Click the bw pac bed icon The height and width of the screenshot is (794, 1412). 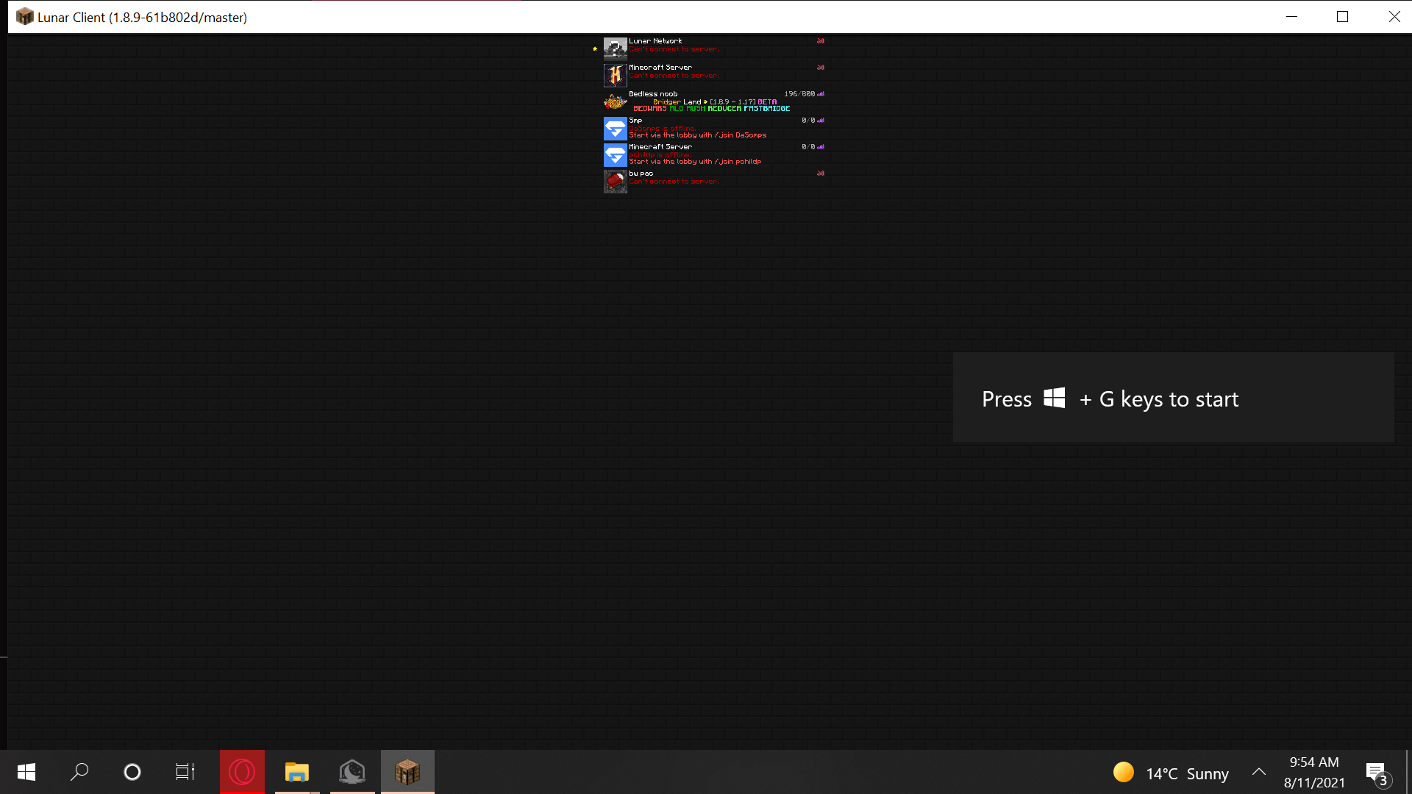(x=615, y=181)
